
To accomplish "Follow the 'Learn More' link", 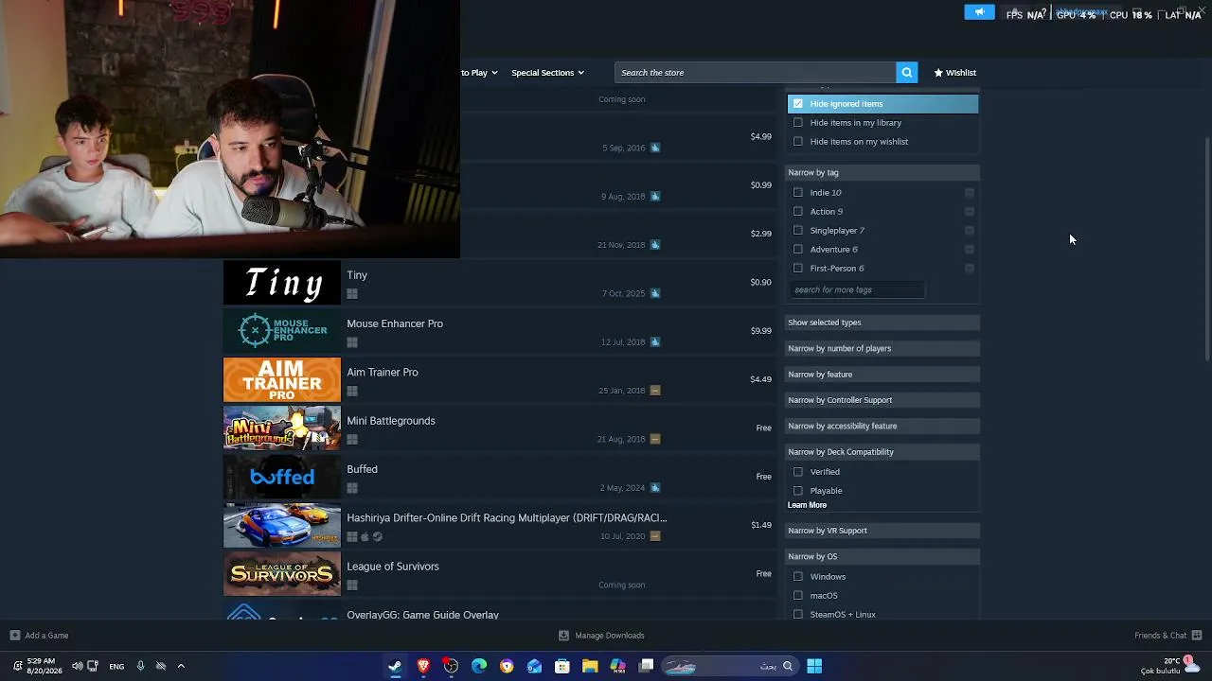I will [x=807, y=505].
